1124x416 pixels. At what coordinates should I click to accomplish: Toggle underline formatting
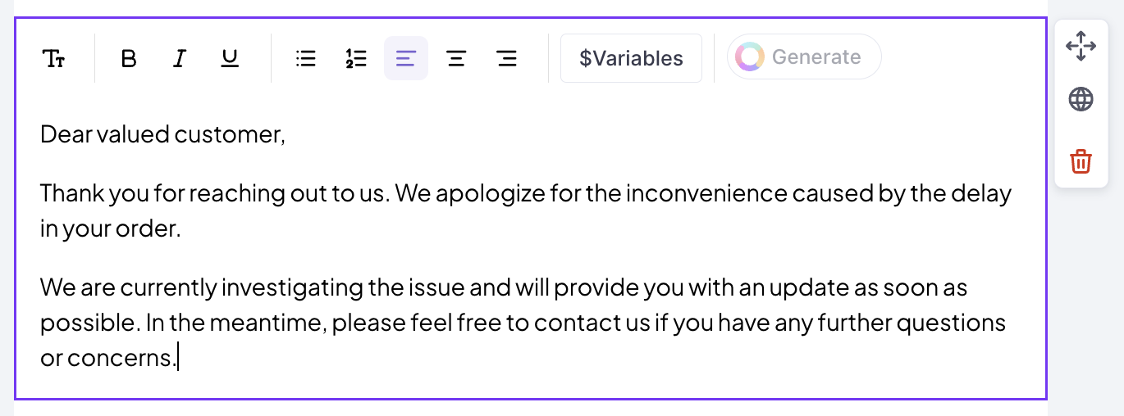231,58
